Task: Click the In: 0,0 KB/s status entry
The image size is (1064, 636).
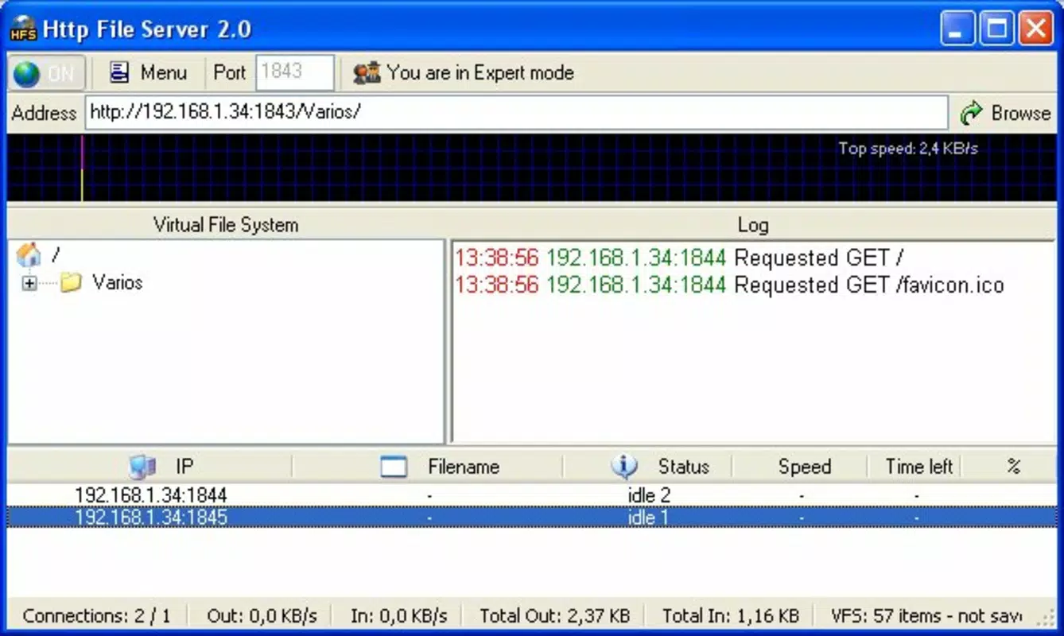Action: [399, 615]
